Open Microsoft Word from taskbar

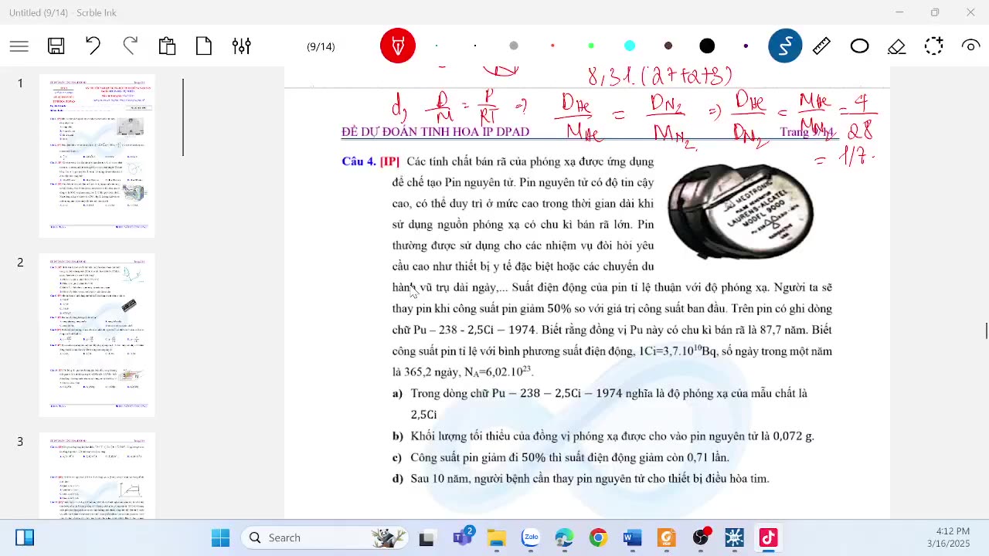(x=632, y=537)
